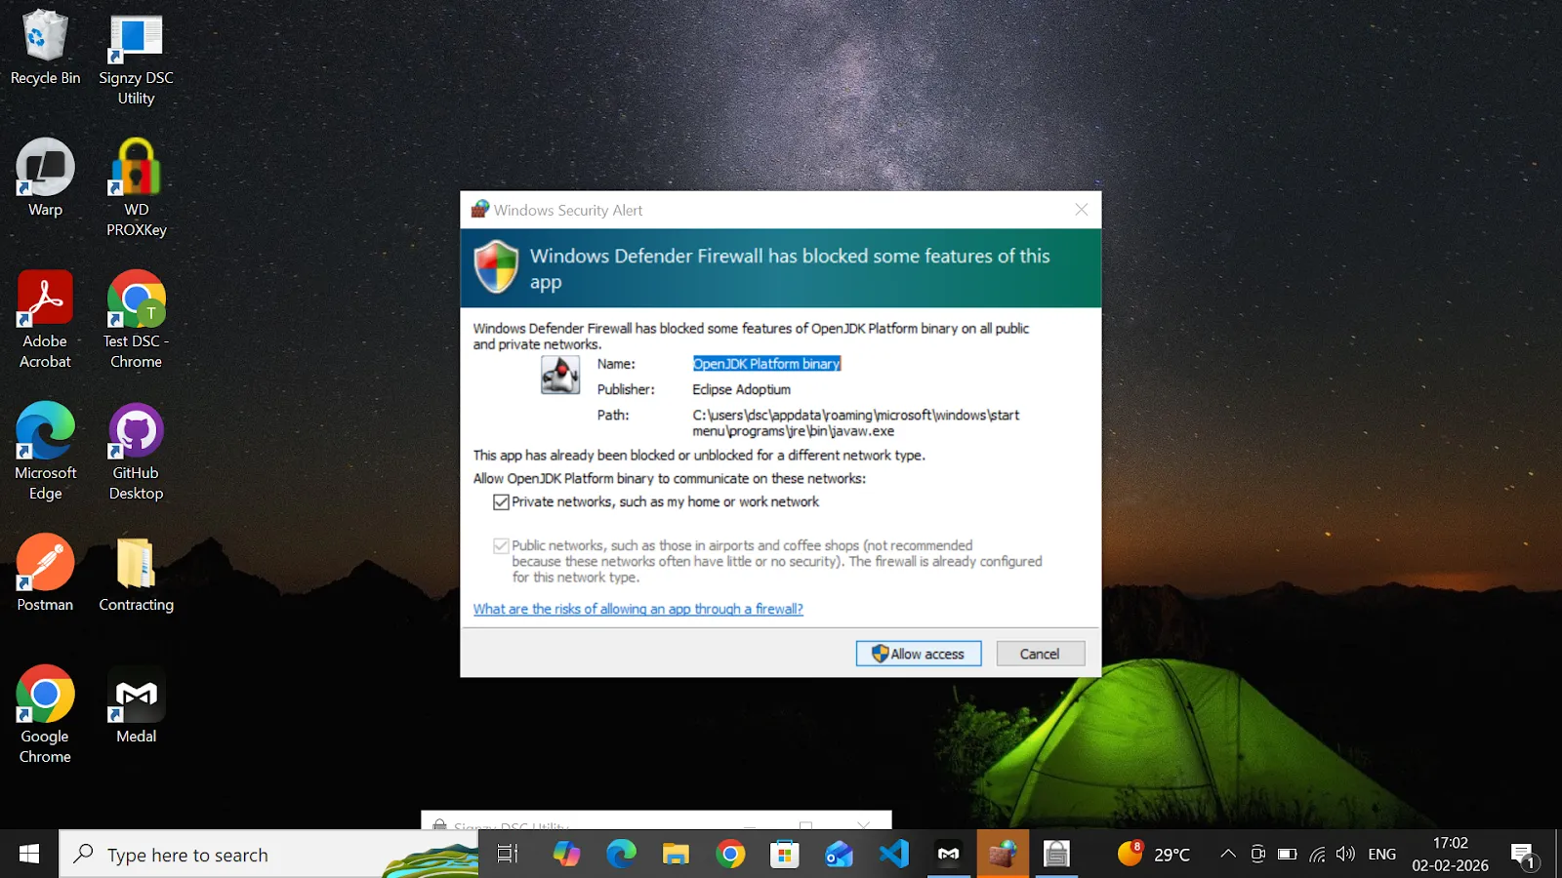Open the clock and date 17:02 flyout

pos(1450,855)
